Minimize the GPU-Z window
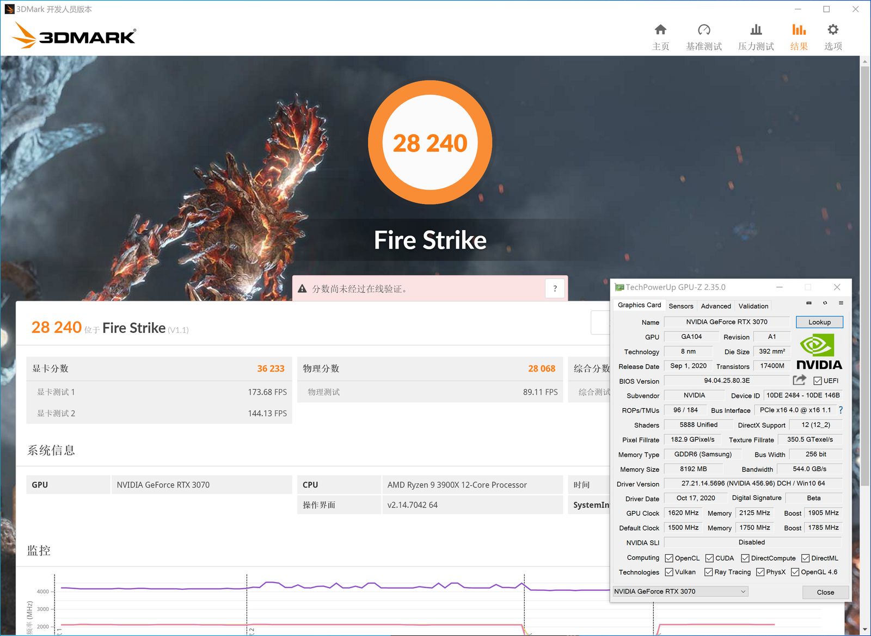Image resolution: width=871 pixels, height=636 pixels. (779, 287)
